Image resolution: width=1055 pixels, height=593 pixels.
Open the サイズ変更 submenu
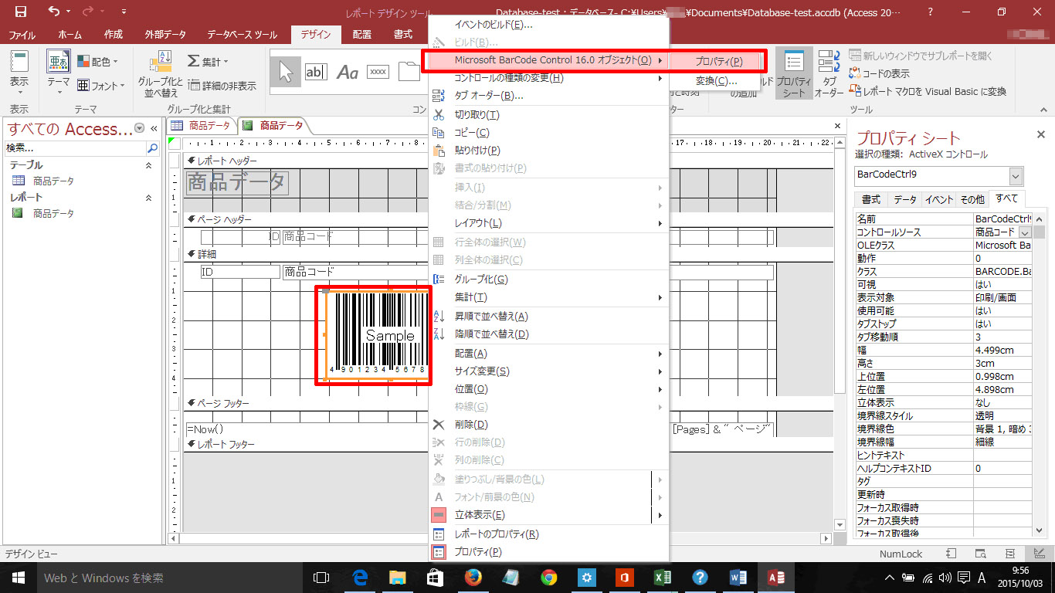click(548, 371)
